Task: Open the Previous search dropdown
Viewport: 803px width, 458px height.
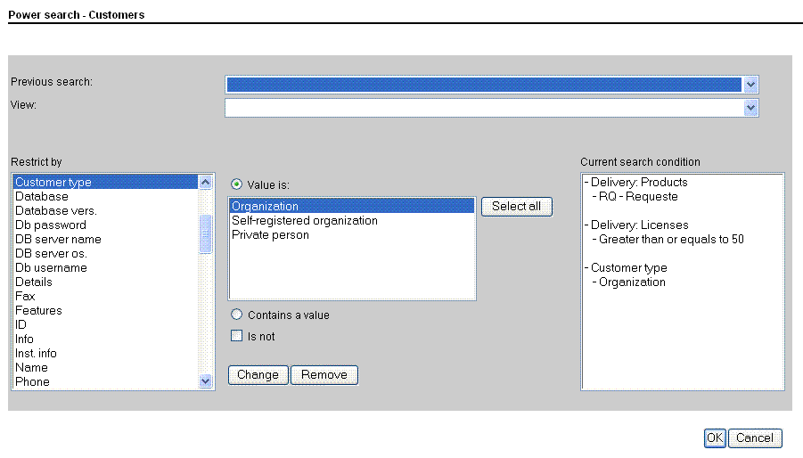Action: coord(750,84)
